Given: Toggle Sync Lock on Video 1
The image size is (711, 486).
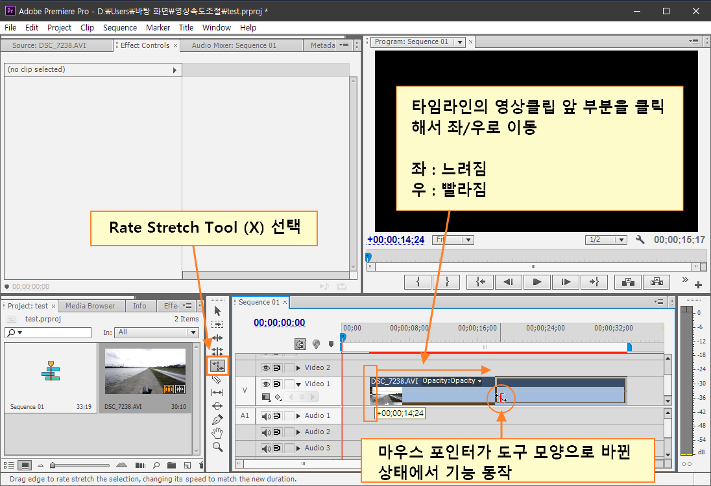Looking at the screenshot, I should [276, 384].
